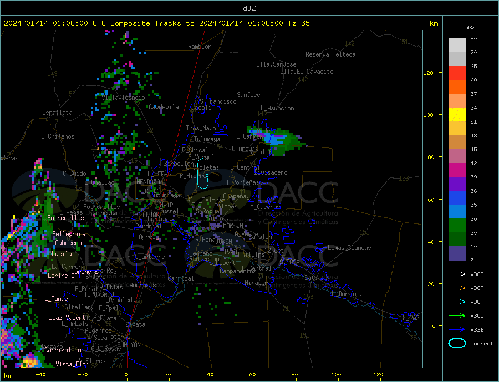This screenshot has height=382, width=499.
Task: Click the Zapata label
Action: pyautogui.click(x=136, y=325)
